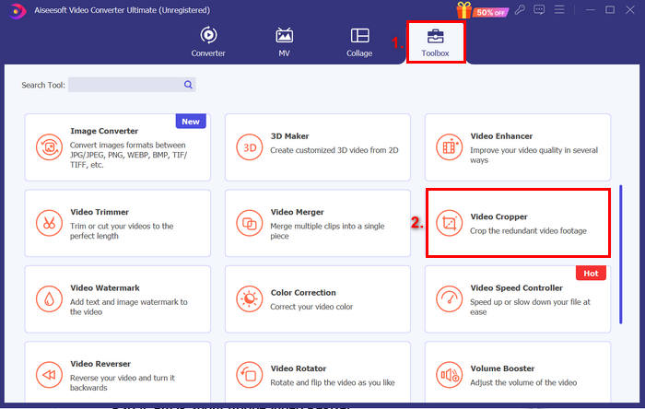Click the 3D Maker icon
Viewport: 645px width, 409px height.
coord(250,147)
